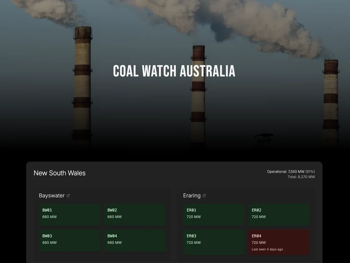This screenshot has height=263, width=350.
Task: Select the ER02 unit card
Action: pos(279,214)
